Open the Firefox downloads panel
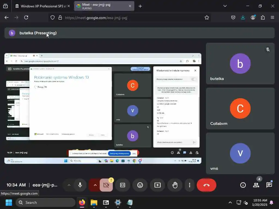279x209 pixels. pos(243,17)
